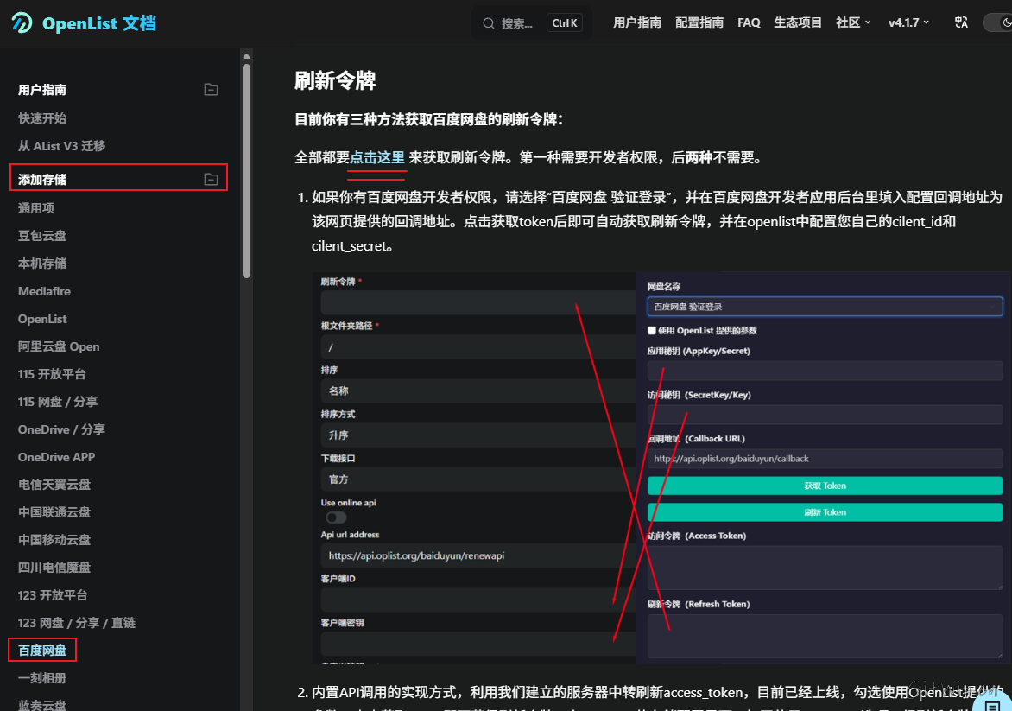Open 电信天翼云盘 in sidebar
Screen dimensions: 1012x711
pos(55,485)
